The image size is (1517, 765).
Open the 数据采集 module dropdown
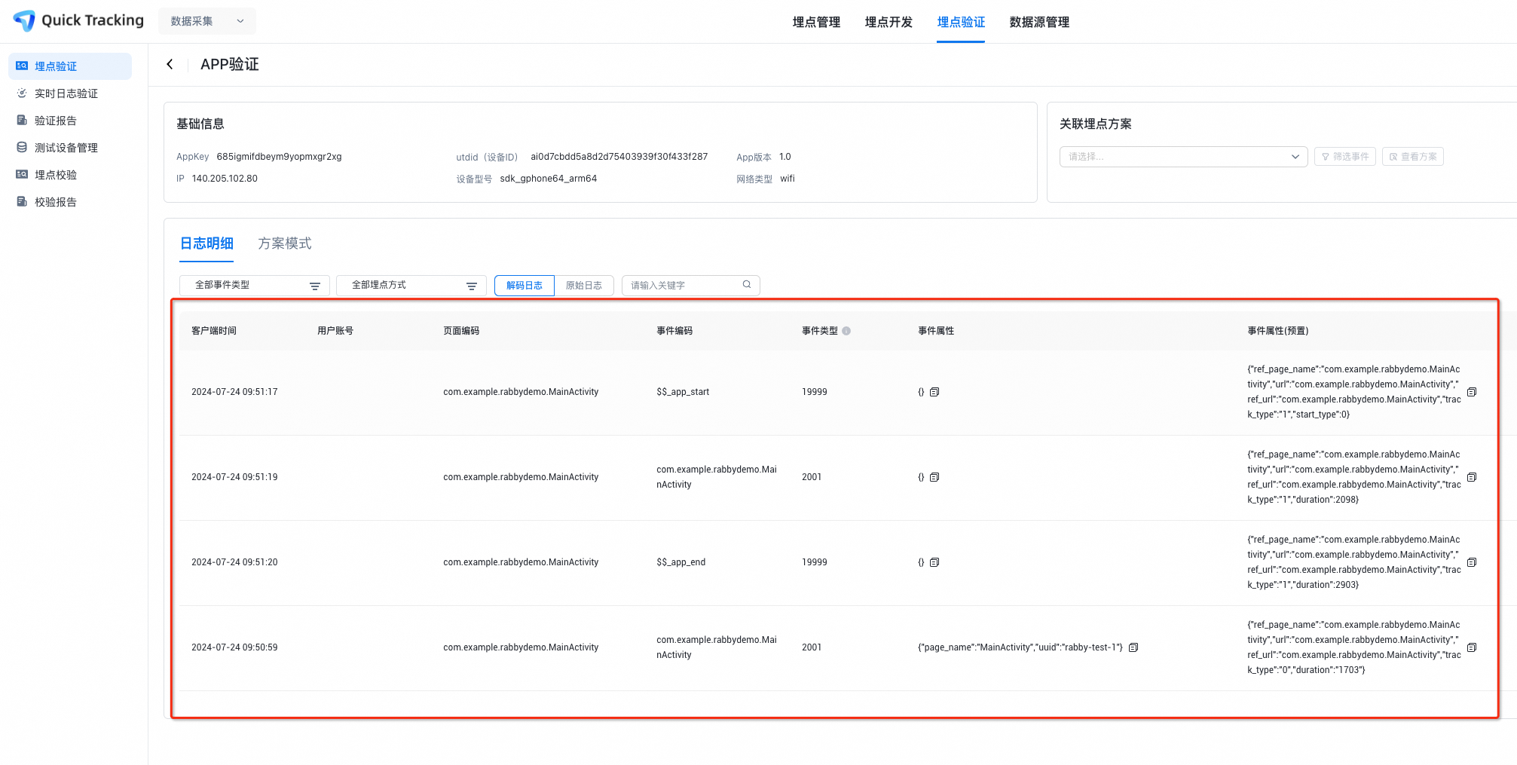207,21
